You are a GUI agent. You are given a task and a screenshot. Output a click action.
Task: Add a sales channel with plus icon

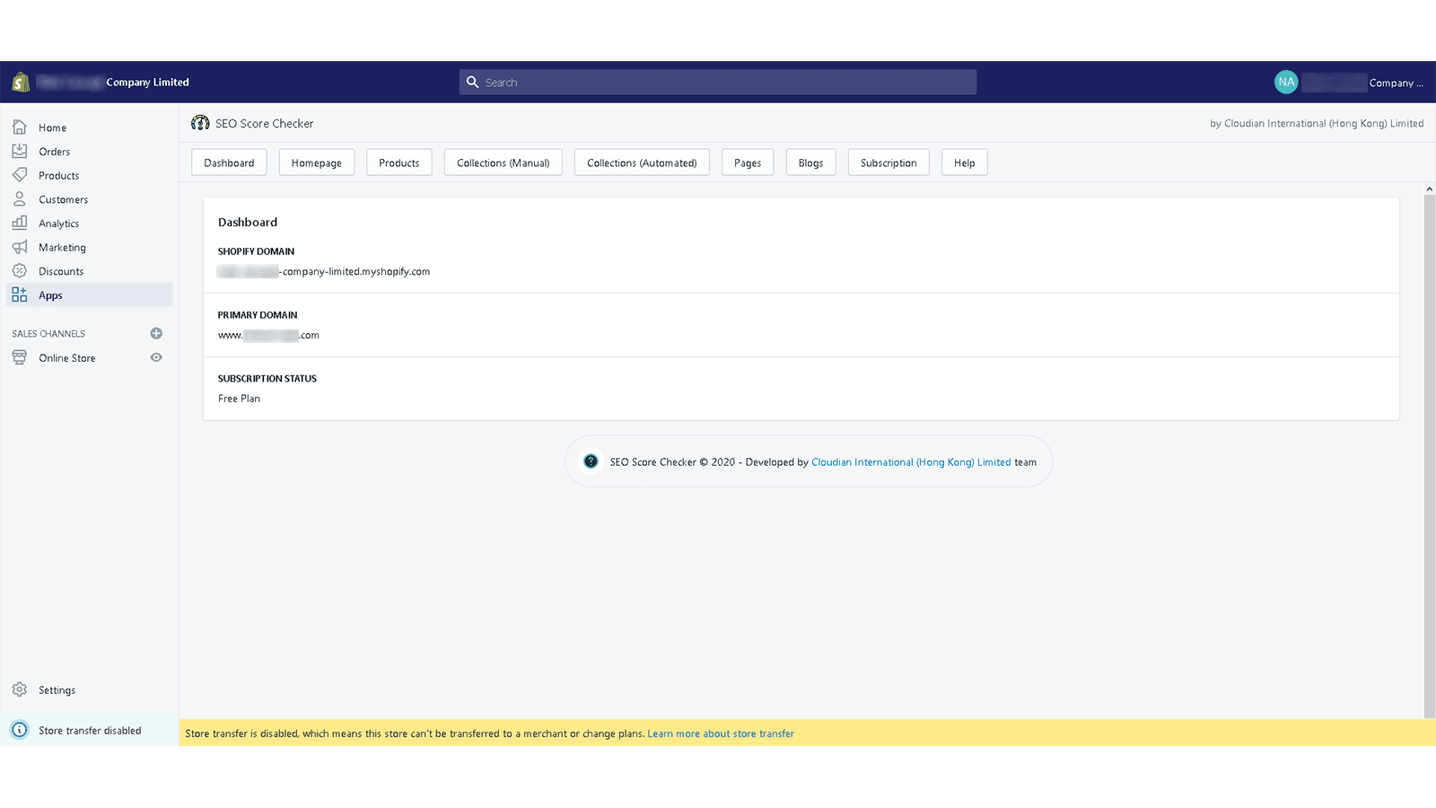(156, 333)
